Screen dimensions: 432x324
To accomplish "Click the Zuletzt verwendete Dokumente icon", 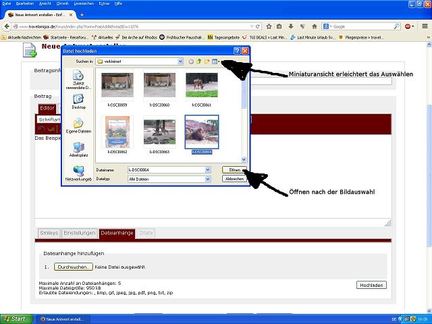I will point(78,76).
